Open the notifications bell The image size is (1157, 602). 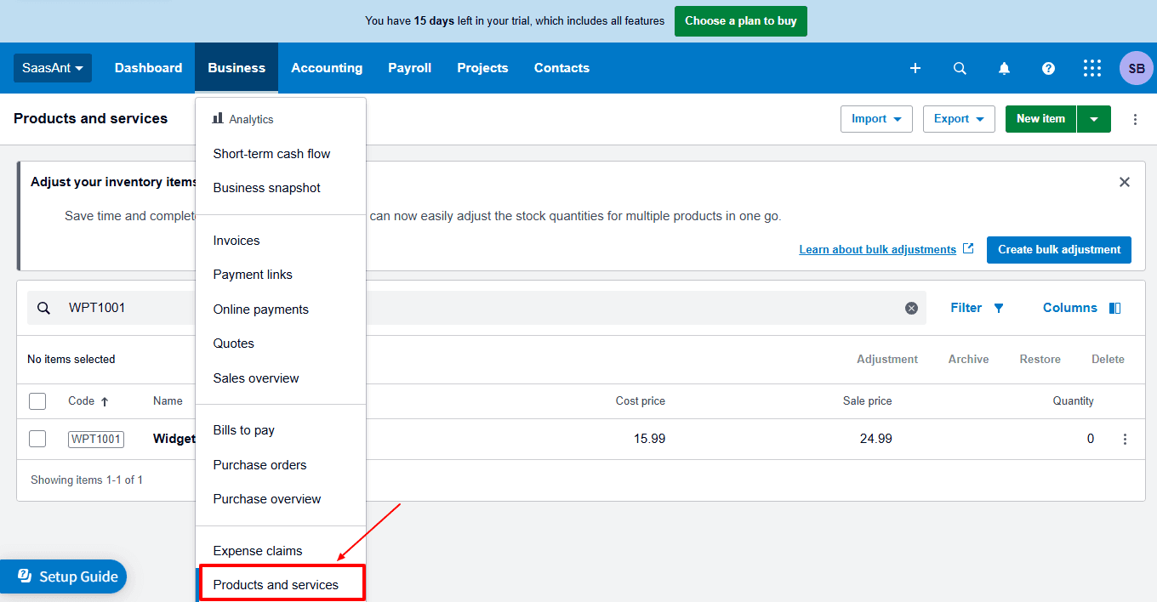tap(1004, 68)
